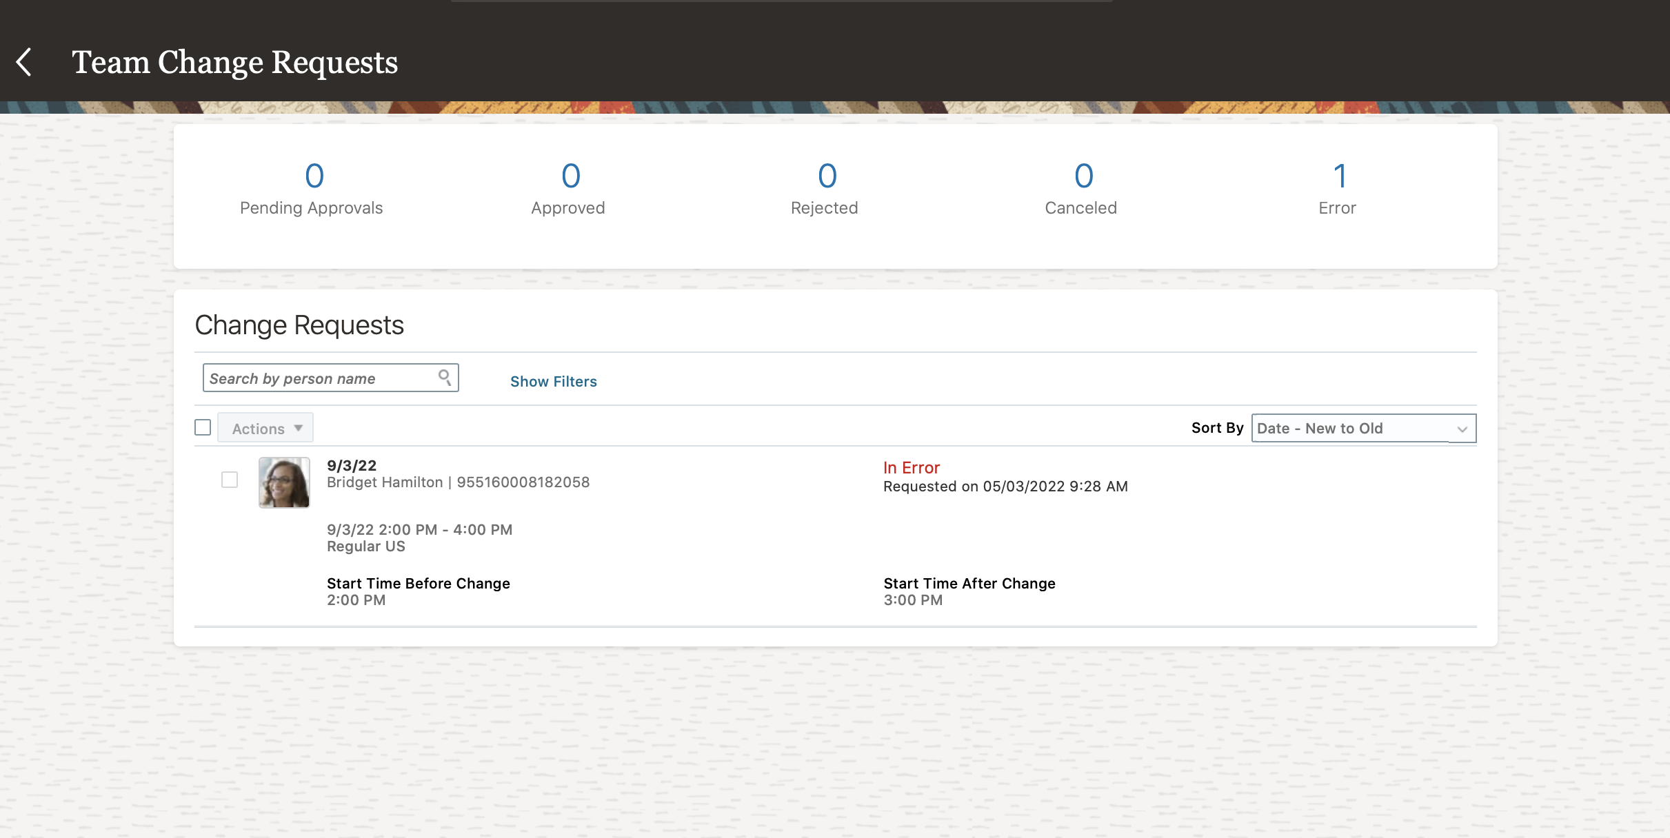Expand the Date - New to Old selector chevron
The image size is (1670, 838).
(1463, 429)
